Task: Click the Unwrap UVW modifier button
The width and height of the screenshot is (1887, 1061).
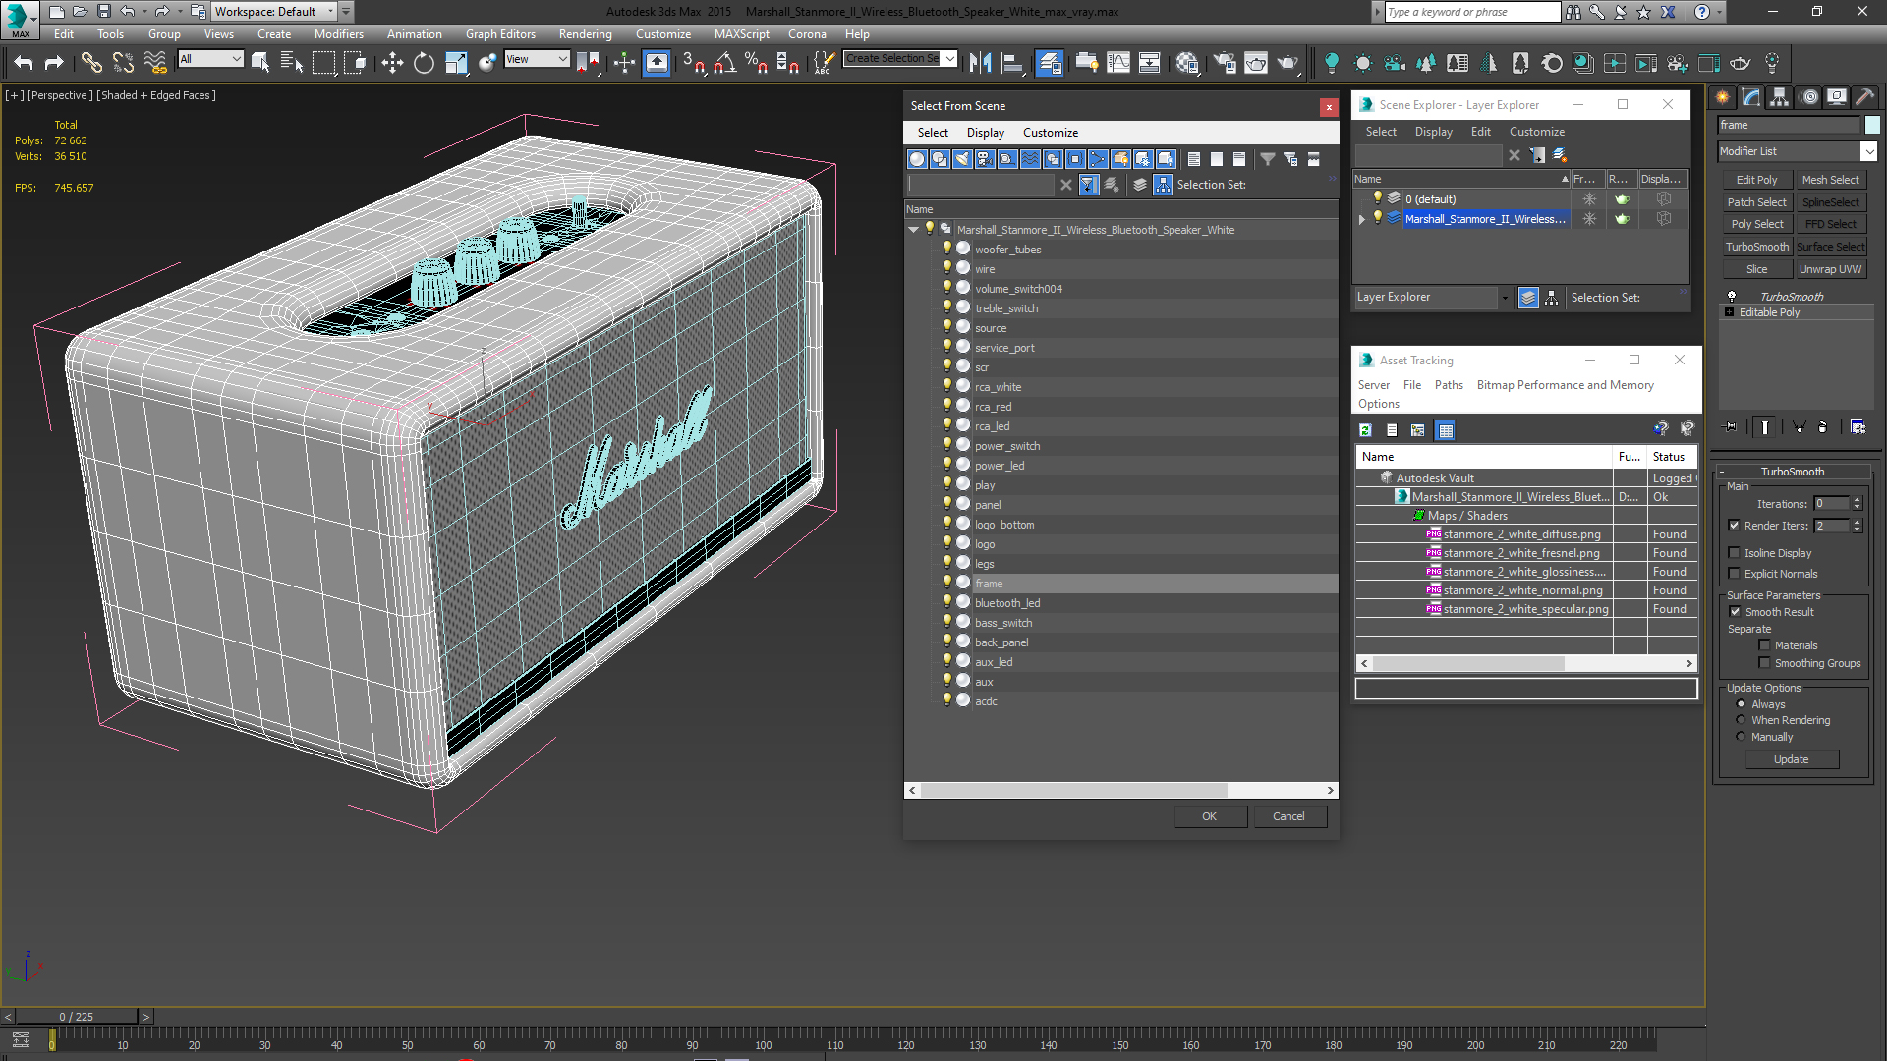Action: [1830, 269]
